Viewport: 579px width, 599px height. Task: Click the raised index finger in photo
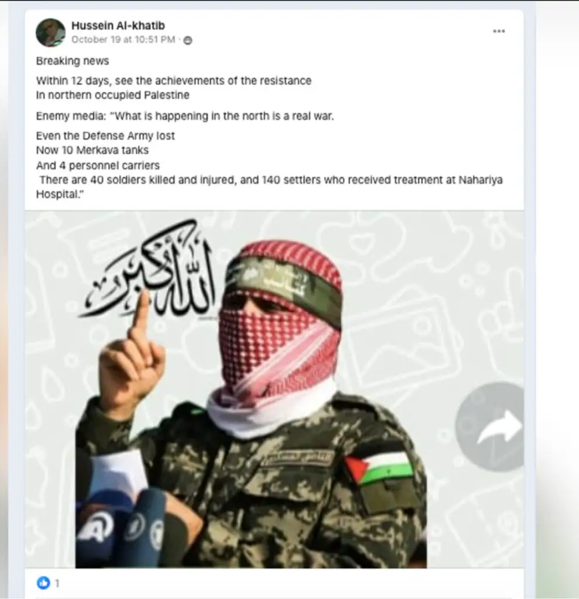pyautogui.click(x=142, y=316)
